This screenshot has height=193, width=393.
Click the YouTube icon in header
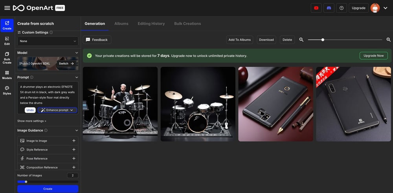[316, 8]
